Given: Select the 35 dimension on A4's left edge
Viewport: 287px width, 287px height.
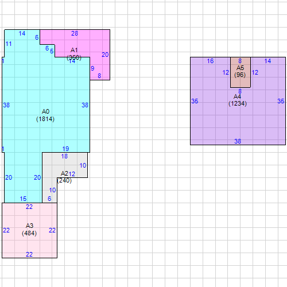Looking at the screenshot, I should pos(195,101).
